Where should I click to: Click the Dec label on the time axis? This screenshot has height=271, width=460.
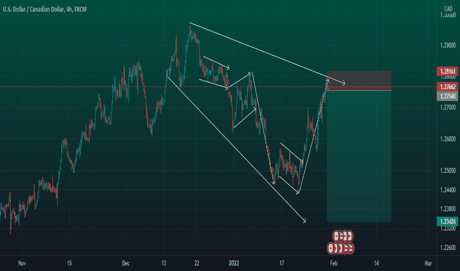[126, 263]
